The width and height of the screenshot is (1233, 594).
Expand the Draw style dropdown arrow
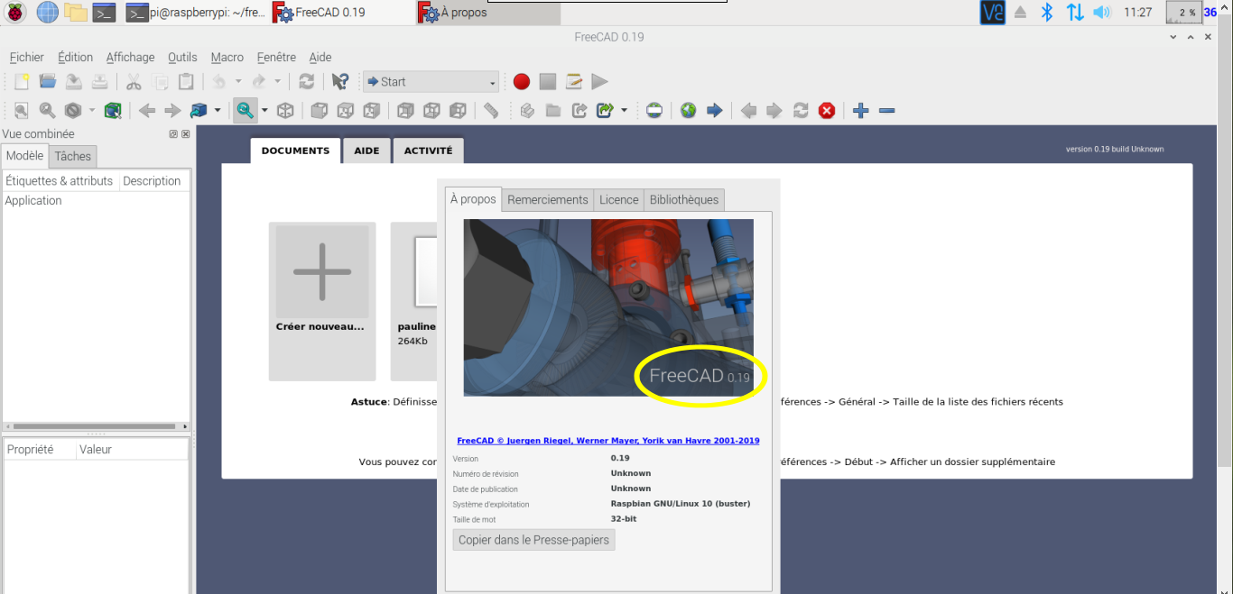point(92,111)
